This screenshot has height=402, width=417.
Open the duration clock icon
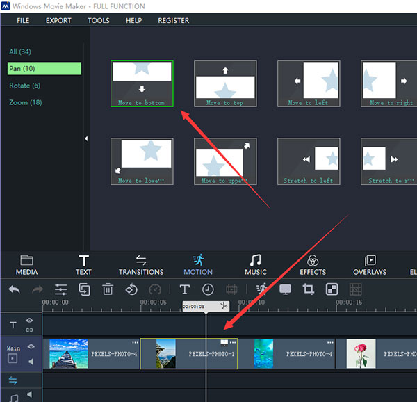point(208,289)
